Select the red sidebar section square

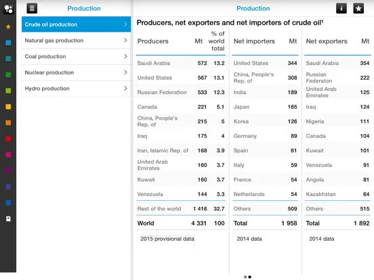[x=8, y=139]
